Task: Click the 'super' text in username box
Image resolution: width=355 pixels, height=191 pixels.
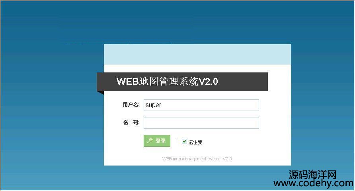Action: [x=153, y=105]
